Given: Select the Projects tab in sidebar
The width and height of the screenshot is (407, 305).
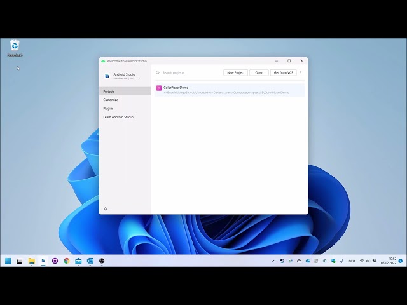Looking at the screenshot, I should pyautogui.click(x=125, y=91).
